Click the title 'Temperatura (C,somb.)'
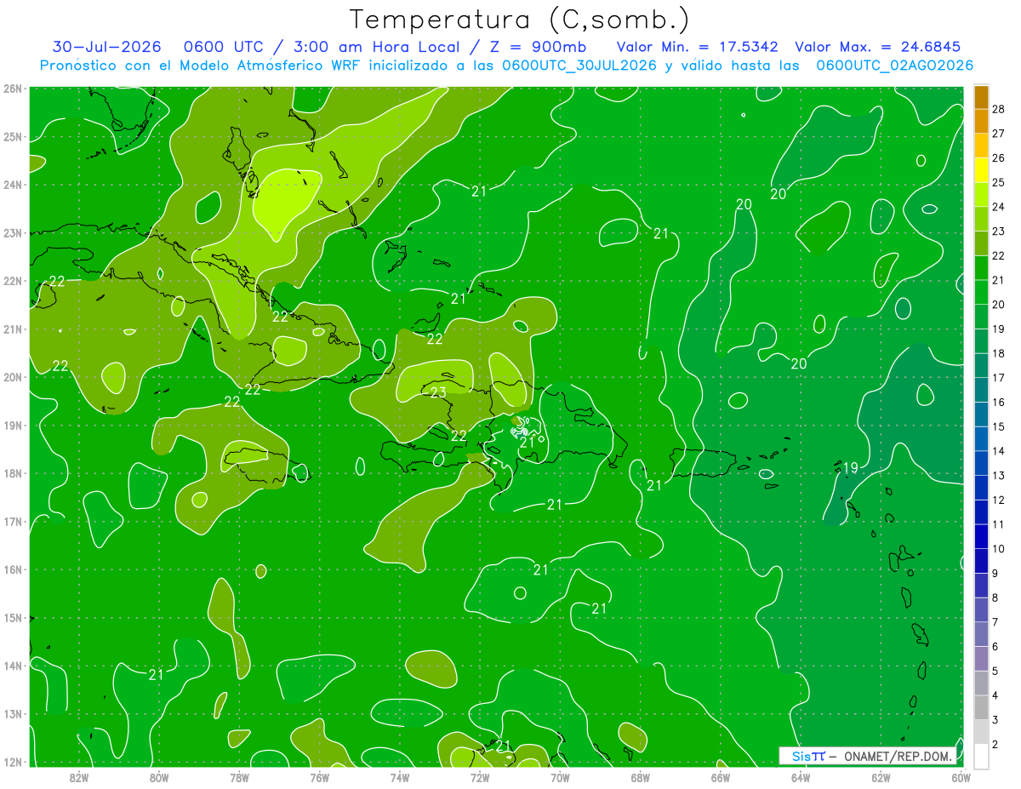 click(x=519, y=20)
